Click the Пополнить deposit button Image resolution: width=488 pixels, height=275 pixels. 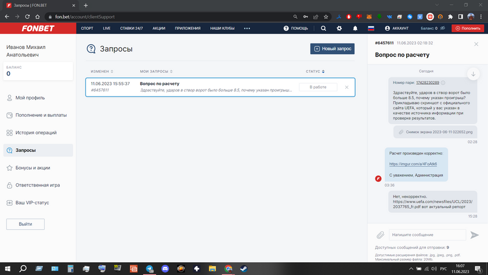(468, 28)
